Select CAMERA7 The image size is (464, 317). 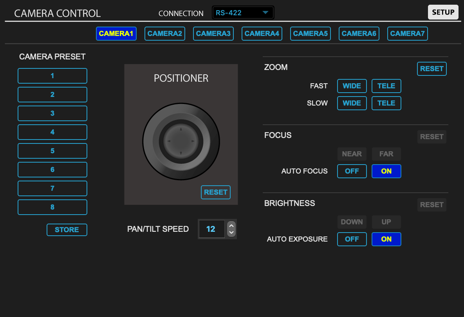407,34
